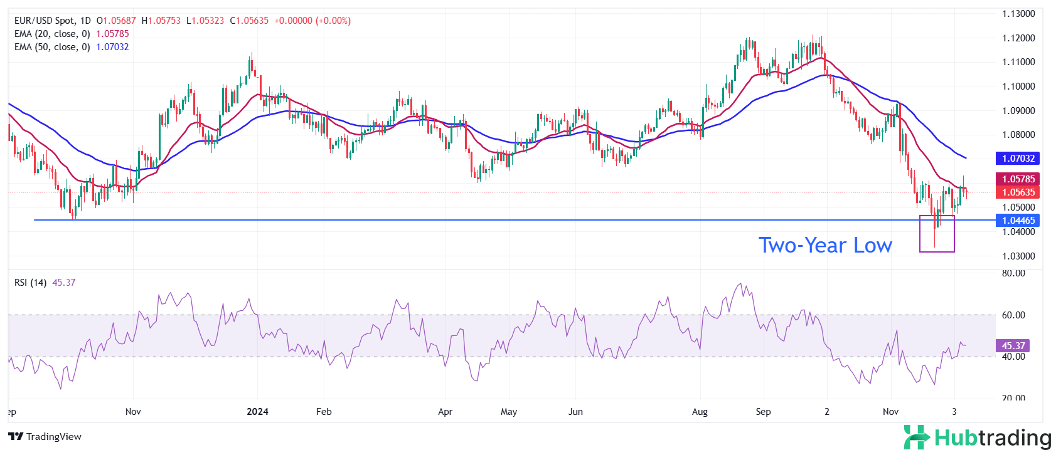The width and height of the screenshot is (1051, 450).
Task: Click the red 1.05635 current price tag
Action: [1017, 192]
